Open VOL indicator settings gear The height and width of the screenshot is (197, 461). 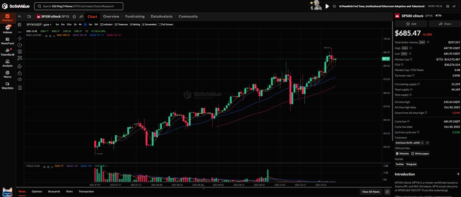(x=48, y=166)
